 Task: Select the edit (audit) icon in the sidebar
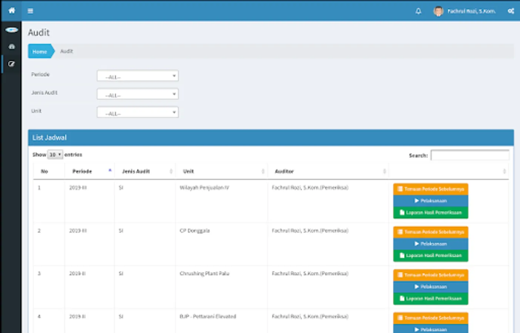[x=11, y=64]
